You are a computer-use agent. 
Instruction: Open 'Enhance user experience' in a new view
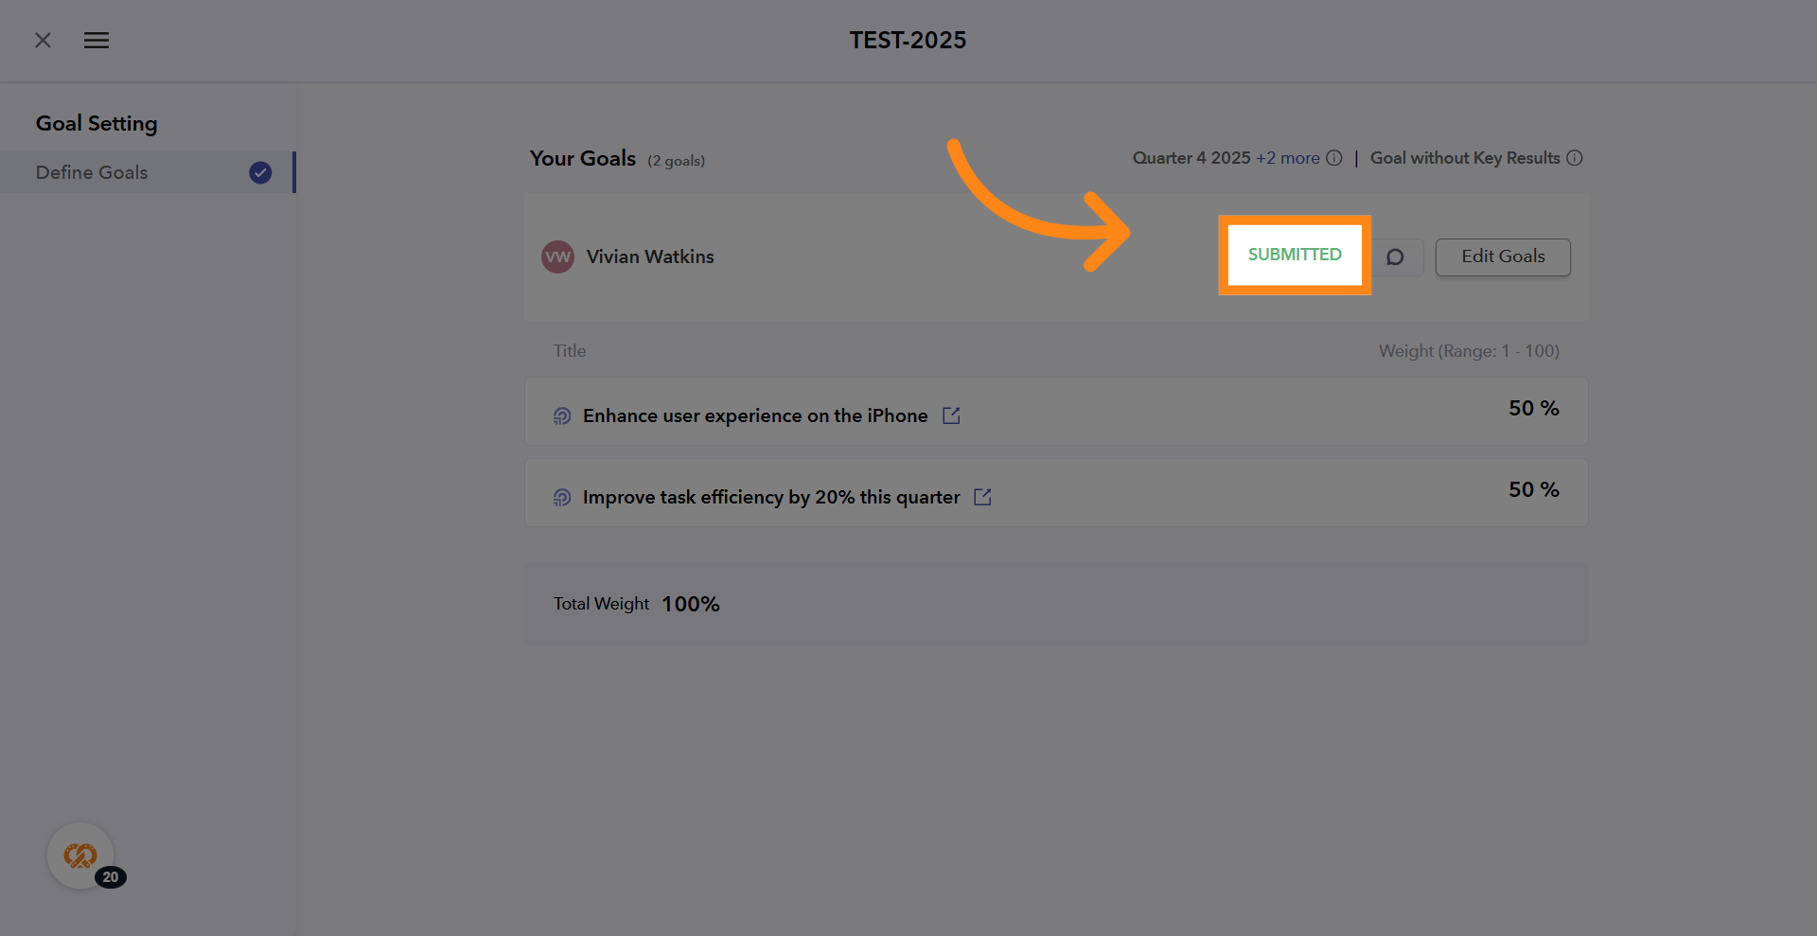(950, 415)
